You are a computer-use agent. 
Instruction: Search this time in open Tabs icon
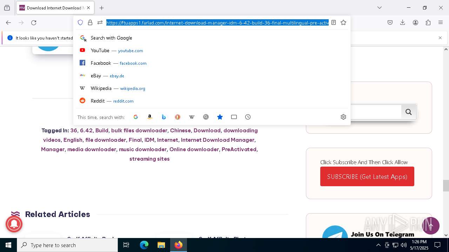tap(234, 117)
